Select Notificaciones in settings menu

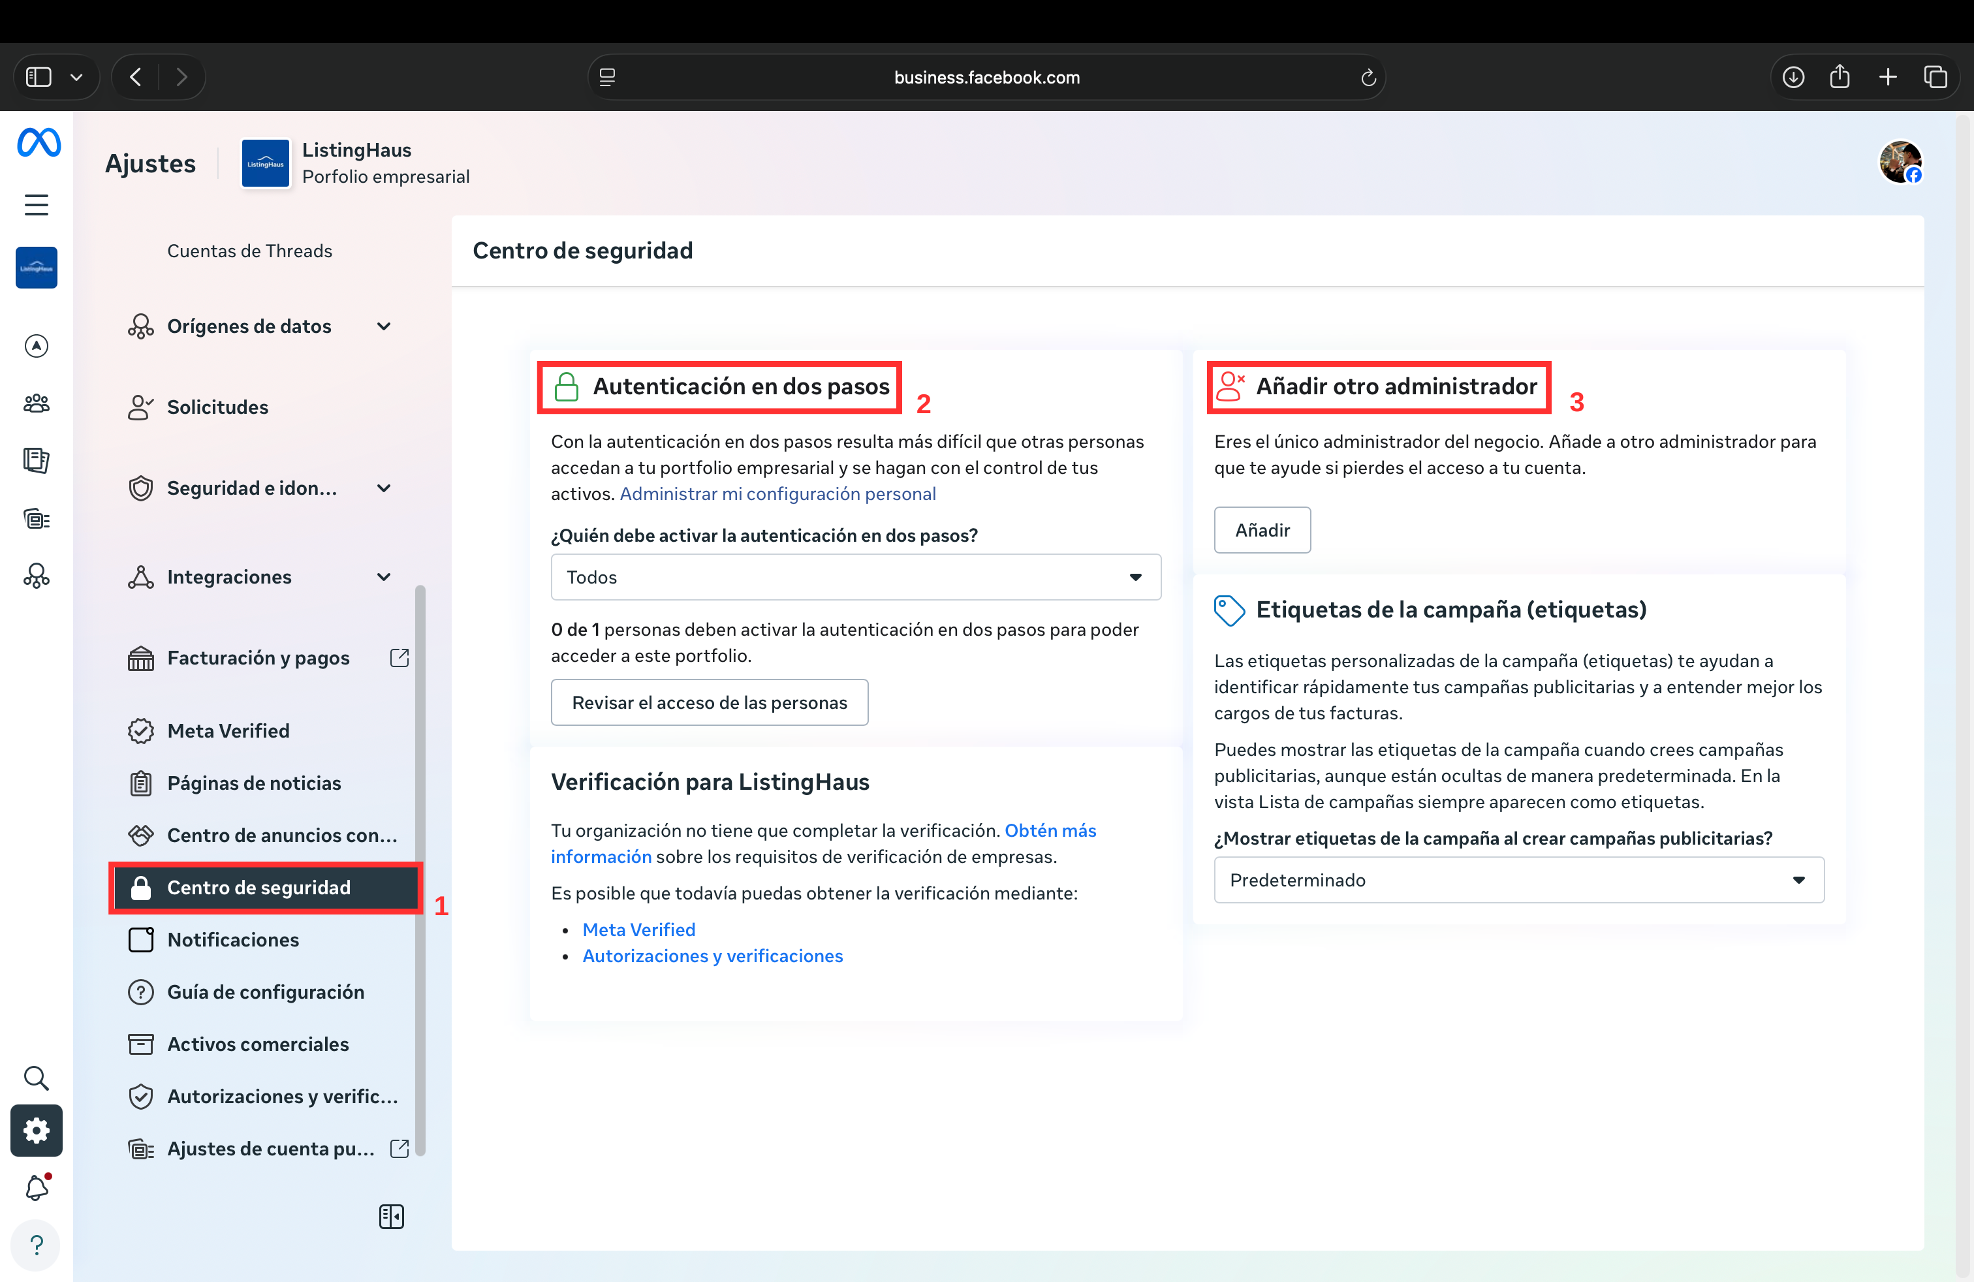tap(233, 939)
